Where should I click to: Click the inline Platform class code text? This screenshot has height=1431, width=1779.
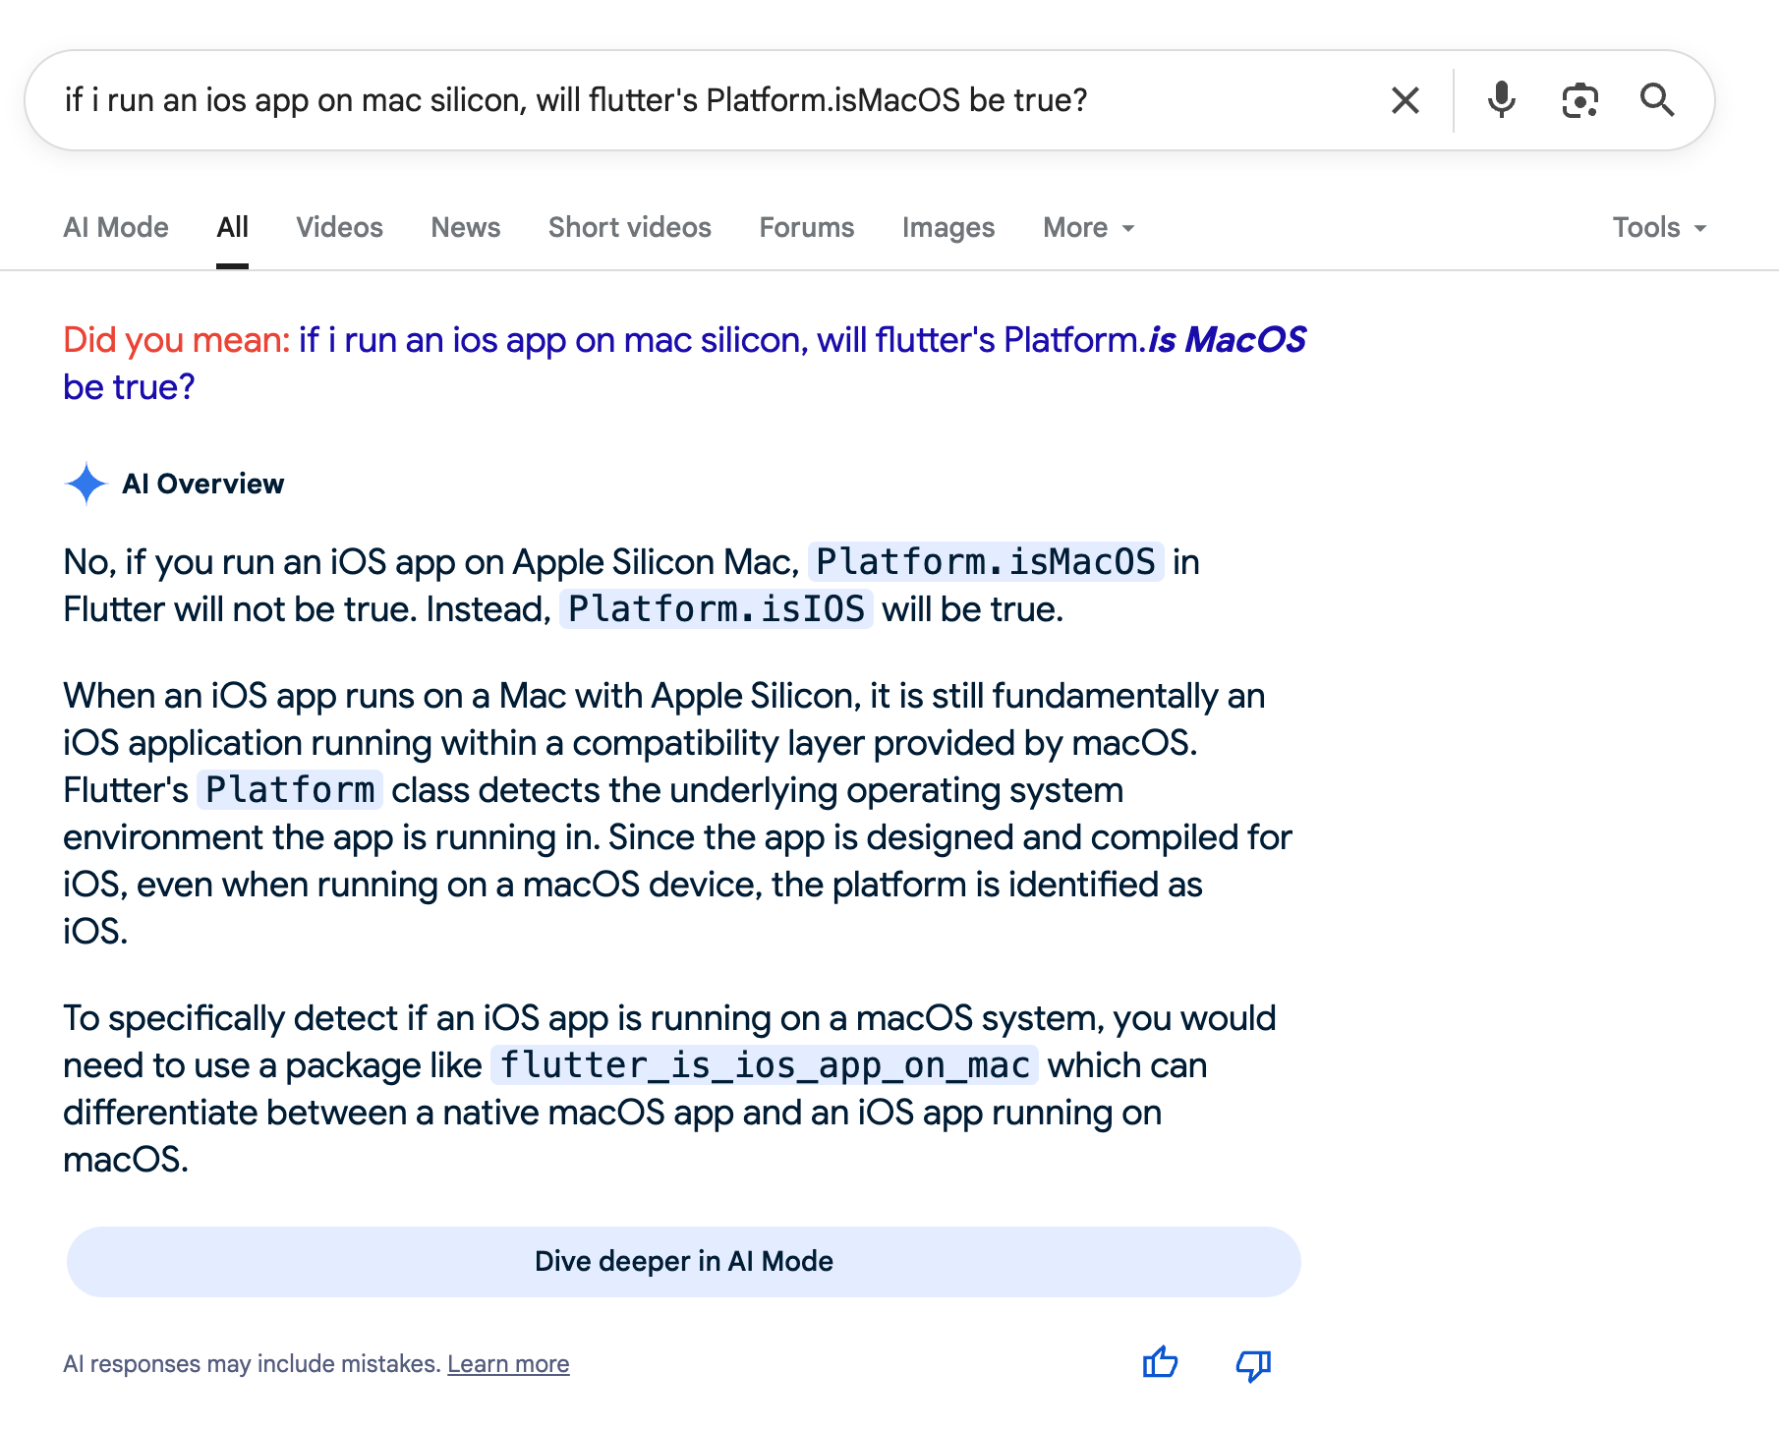coord(290,790)
